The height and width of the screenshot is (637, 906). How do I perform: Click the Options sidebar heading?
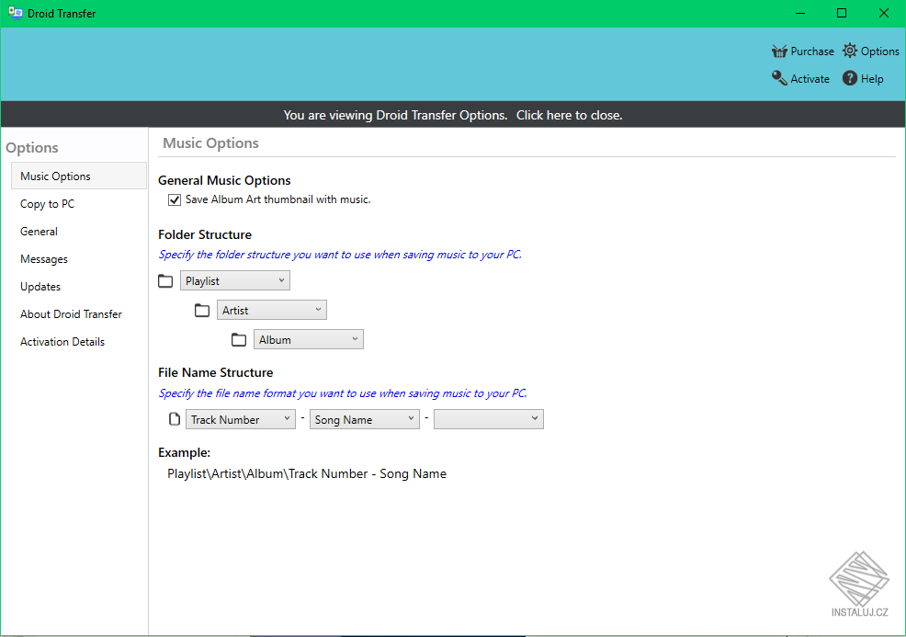pyautogui.click(x=32, y=147)
